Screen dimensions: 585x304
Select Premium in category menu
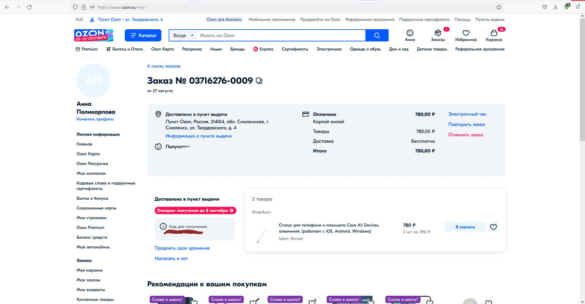[x=86, y=49]
